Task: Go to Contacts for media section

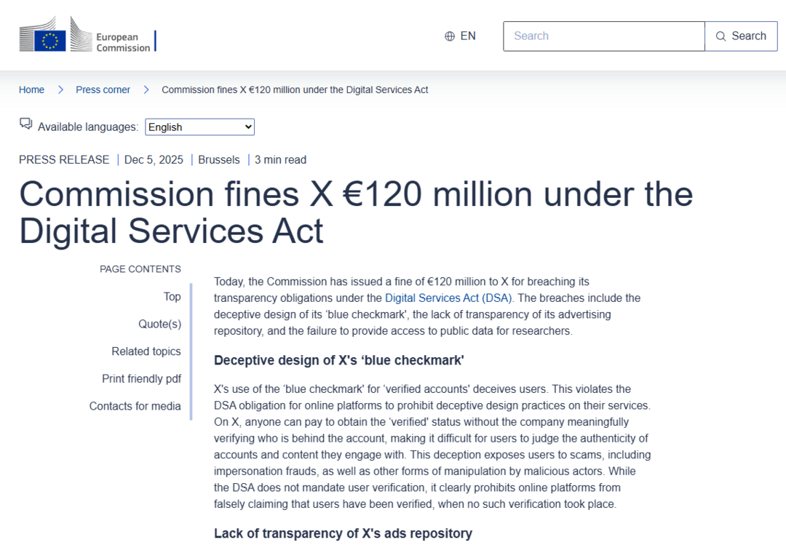Action: pos(135,406)
